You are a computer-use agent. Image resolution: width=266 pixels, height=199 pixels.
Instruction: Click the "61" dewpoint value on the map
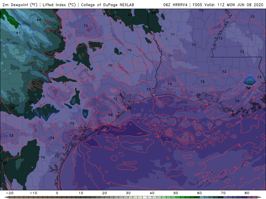18,33
